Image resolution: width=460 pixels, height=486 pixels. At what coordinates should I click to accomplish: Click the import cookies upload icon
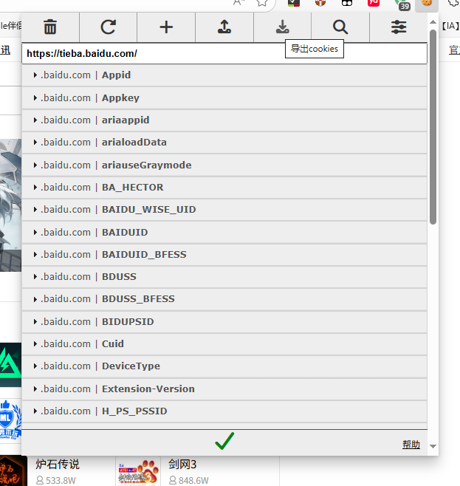point(224,27)
